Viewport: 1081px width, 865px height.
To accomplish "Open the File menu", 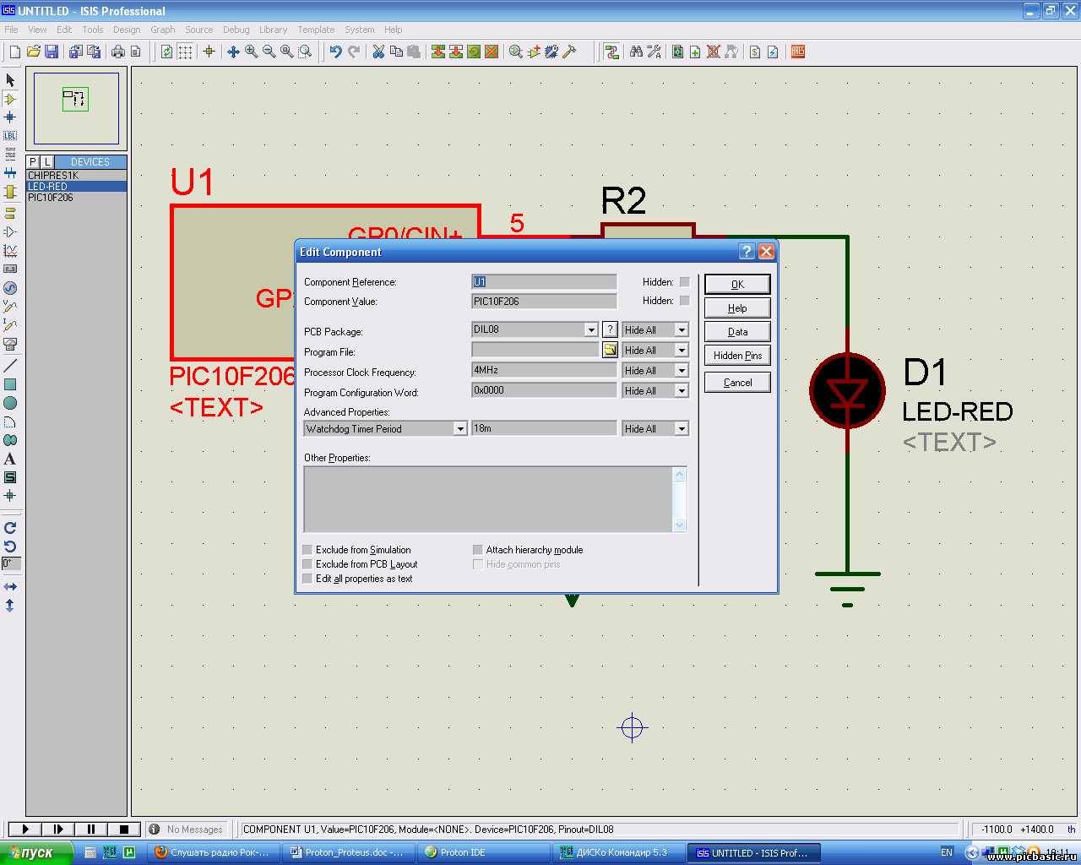I will pyautogui.click(x=11, y=30).
